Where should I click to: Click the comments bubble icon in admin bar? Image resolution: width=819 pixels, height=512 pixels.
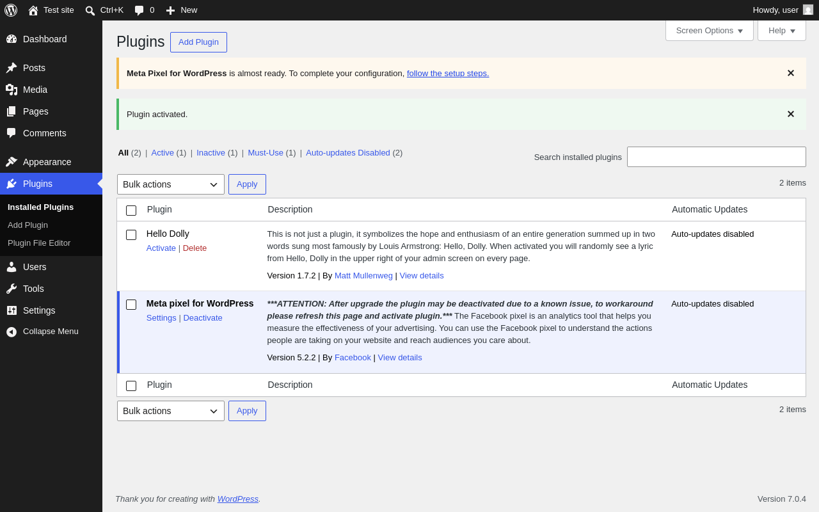pos(139,10)
